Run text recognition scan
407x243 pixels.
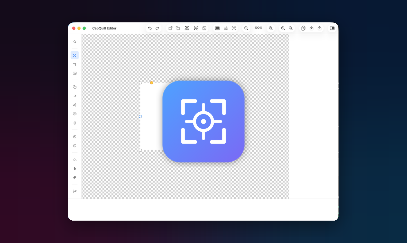[x=234, y=28]
